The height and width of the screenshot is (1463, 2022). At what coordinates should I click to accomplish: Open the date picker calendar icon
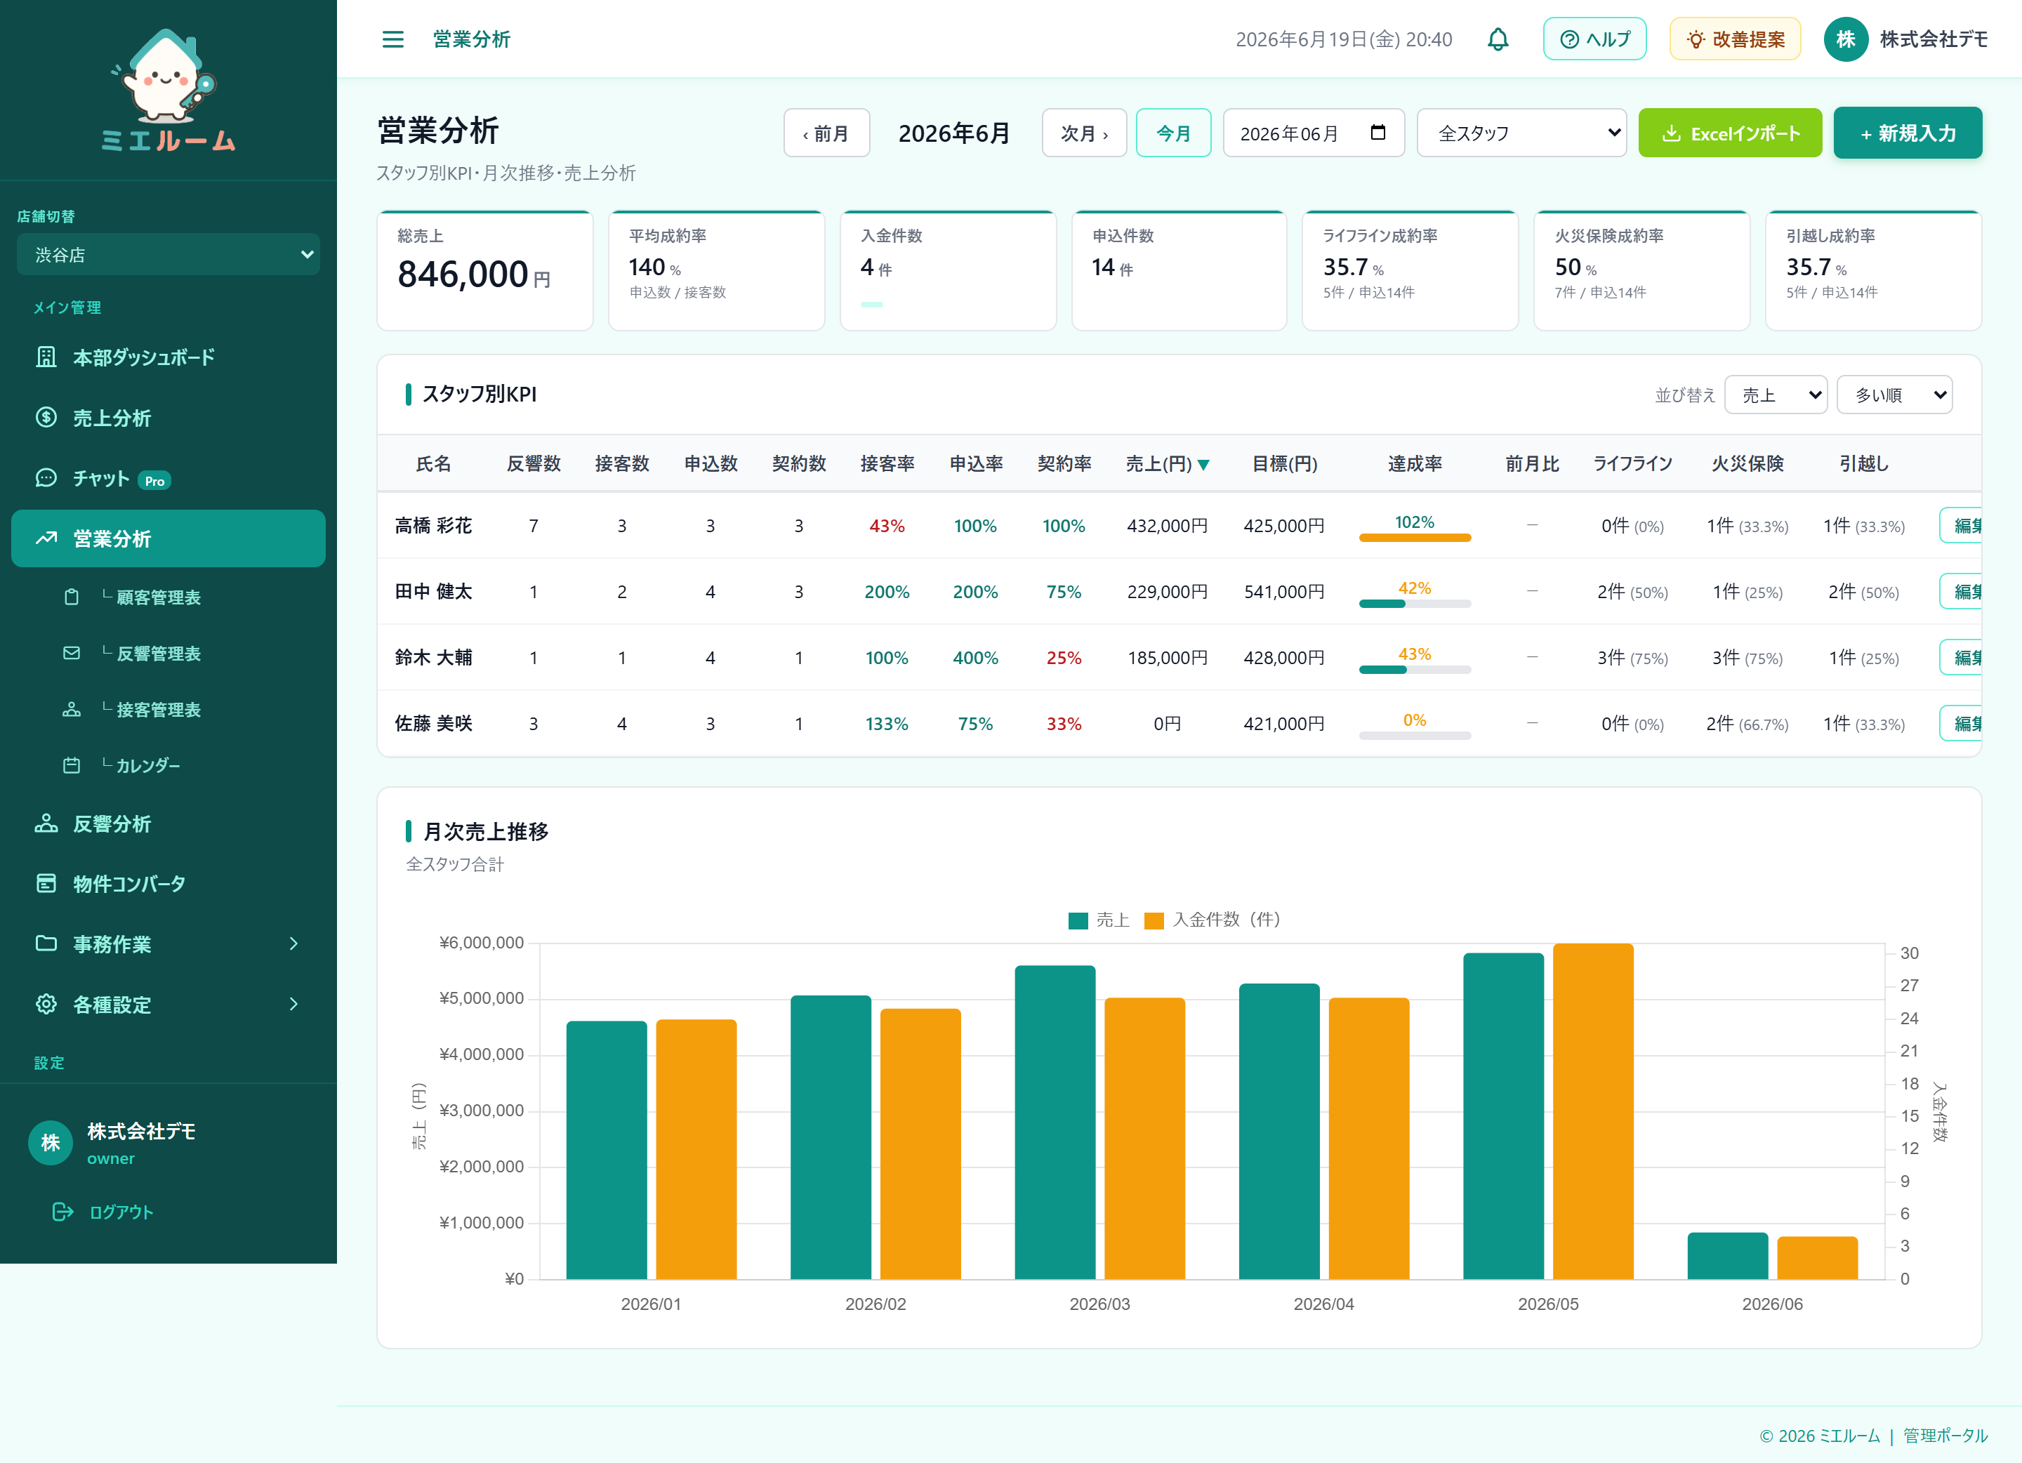pos(1377,133)
